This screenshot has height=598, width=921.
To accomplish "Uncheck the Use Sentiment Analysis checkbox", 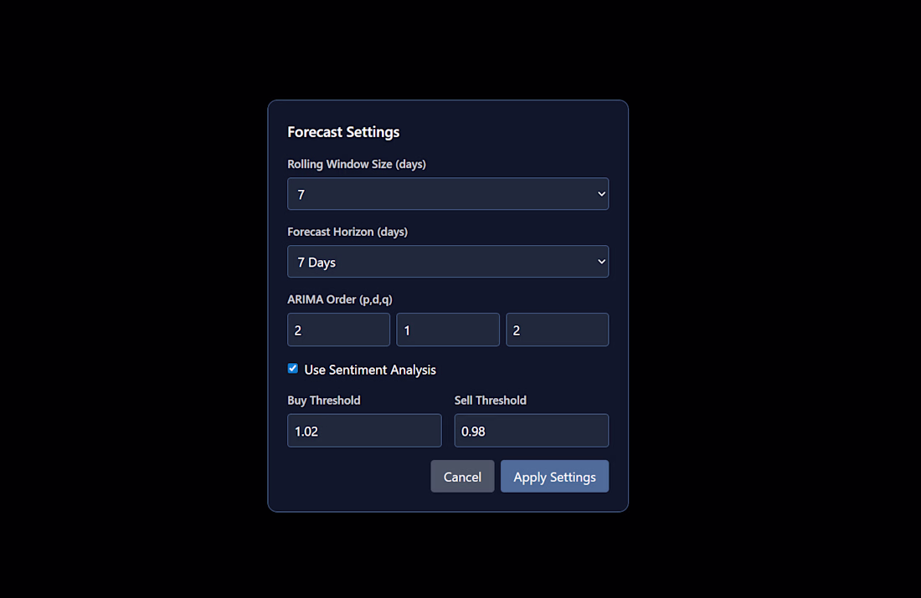I will pyautogui.click(x=292, y=369).
